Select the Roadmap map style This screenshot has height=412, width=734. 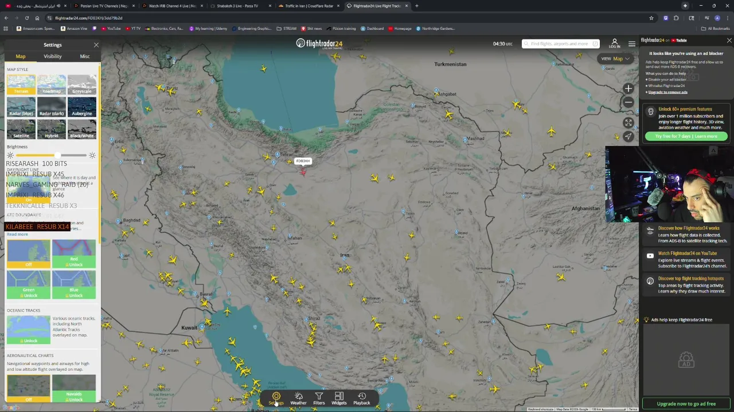pos(51,85)
